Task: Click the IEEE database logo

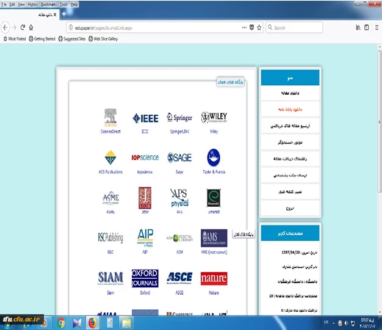Action: [x=145, y=118]
